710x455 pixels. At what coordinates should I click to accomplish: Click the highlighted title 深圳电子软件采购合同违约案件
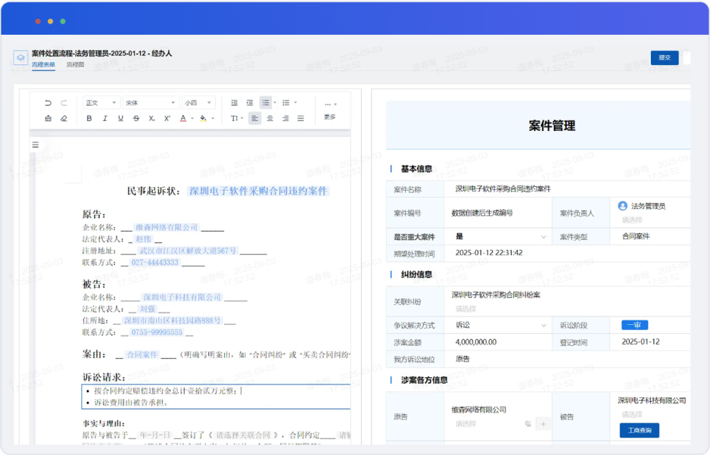(258, 191)
